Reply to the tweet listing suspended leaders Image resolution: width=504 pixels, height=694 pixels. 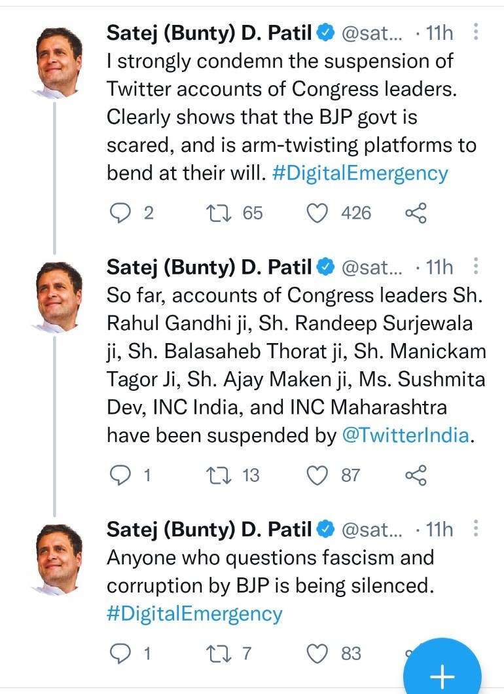tap(120, 475)
